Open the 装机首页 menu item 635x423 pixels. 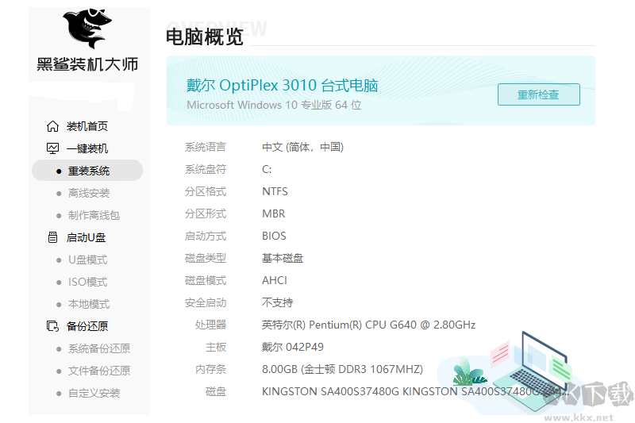pos(87,126)
